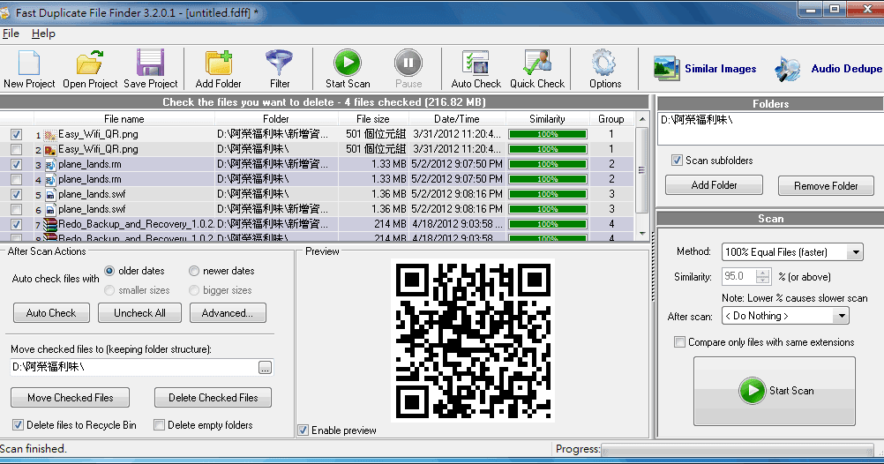The image size is (884, 464).
Task: Click the Redo_Backup archive icon in row 7
Action: 50,224
